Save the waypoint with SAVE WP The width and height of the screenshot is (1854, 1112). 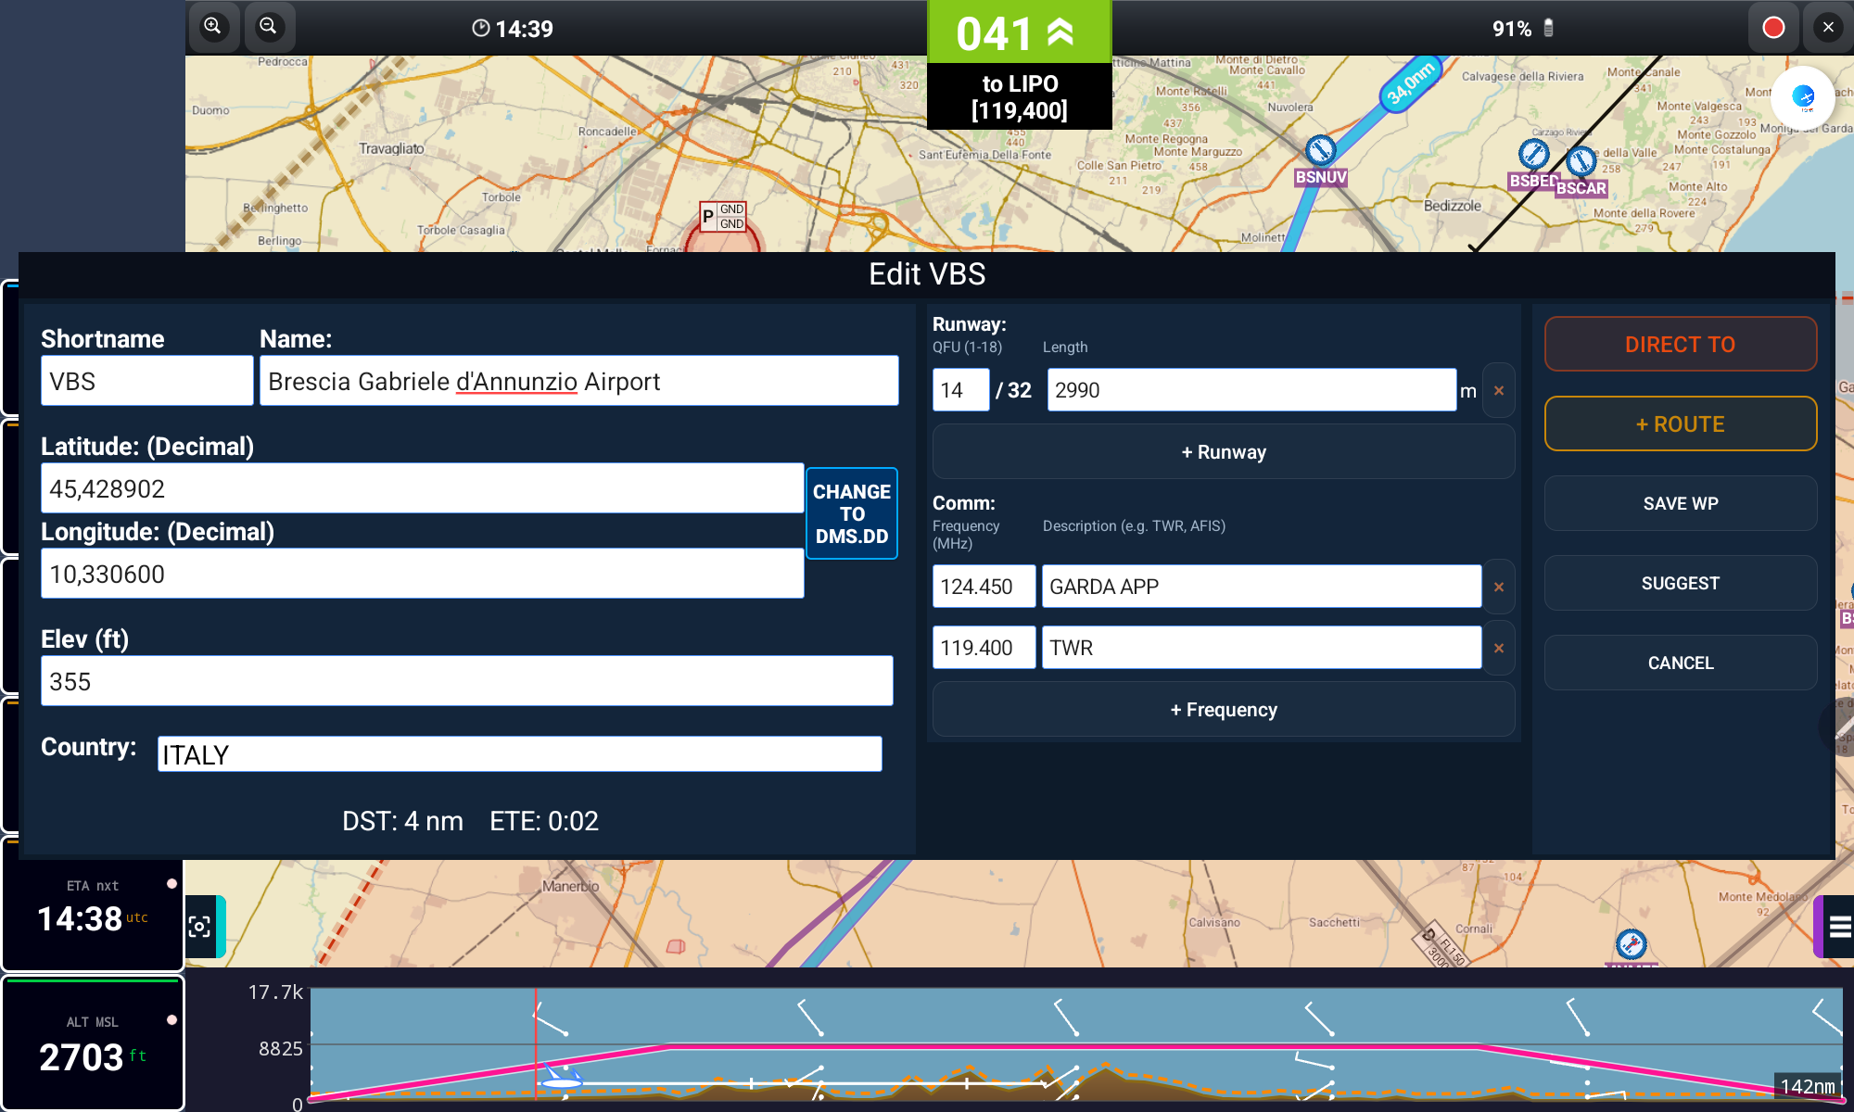pyautogui.click(x=1680, y=504)
